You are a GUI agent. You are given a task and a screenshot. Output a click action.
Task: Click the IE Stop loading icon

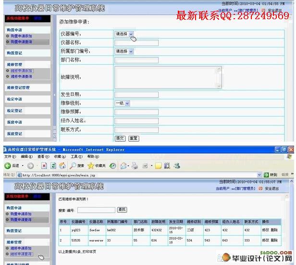44,166
